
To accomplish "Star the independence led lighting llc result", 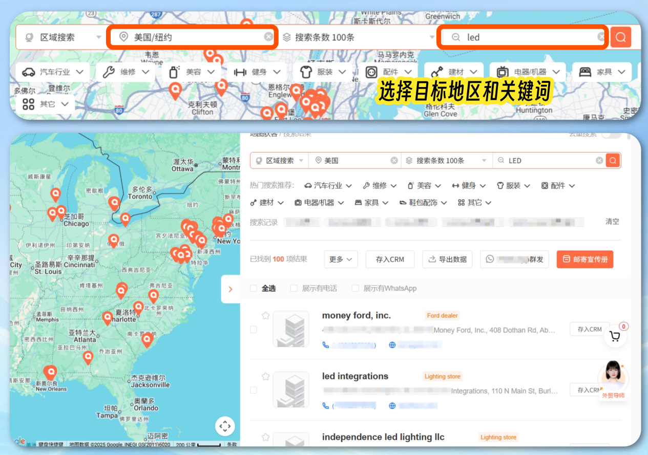I will tap(265, 437).
